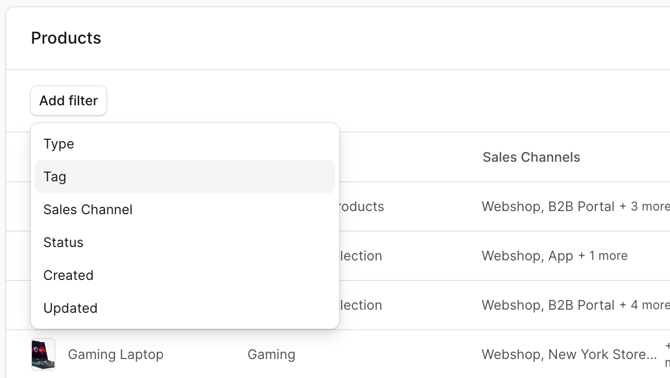The image size is (670, 378).
Task: Expand the "+ 4 more" sales channels
Action: click(x=645, y=305)
